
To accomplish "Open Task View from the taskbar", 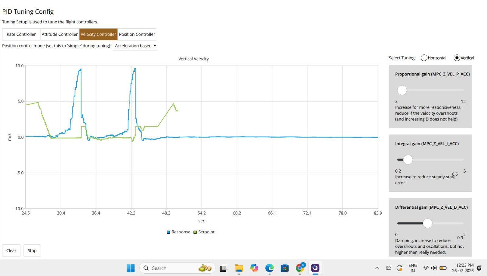I will pos(223,268).
